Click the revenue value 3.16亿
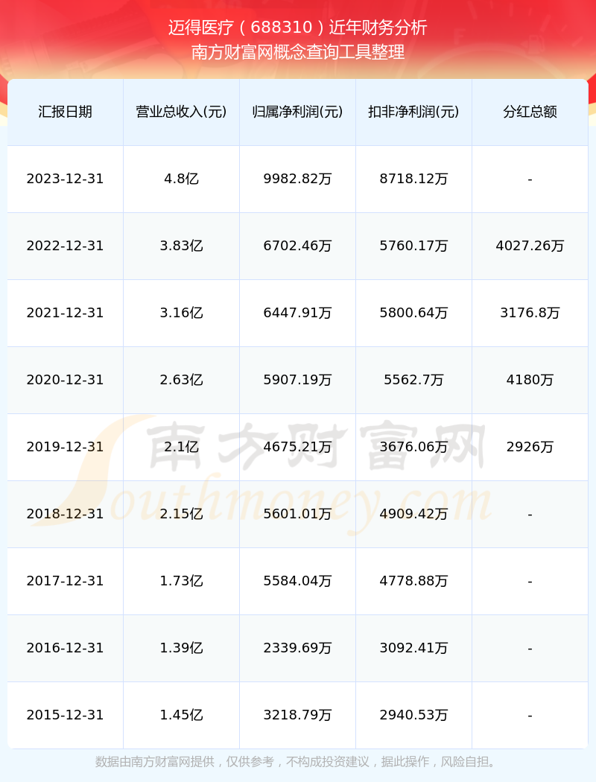 click(182, 313)
